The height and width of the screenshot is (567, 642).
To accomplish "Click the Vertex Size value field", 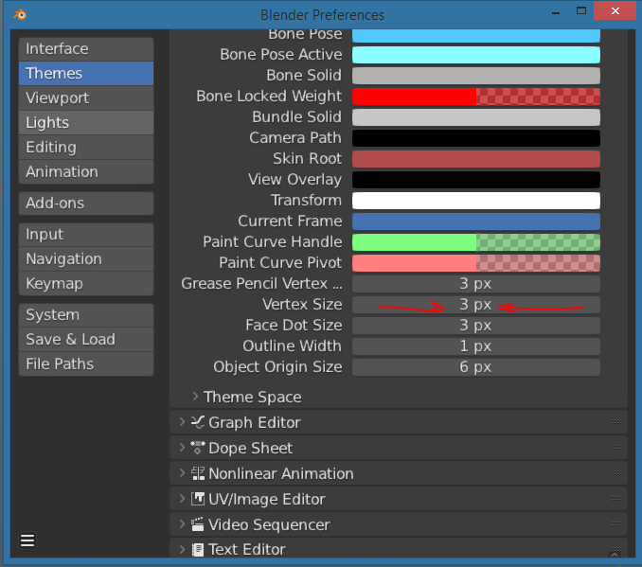I will pos(476,305).
